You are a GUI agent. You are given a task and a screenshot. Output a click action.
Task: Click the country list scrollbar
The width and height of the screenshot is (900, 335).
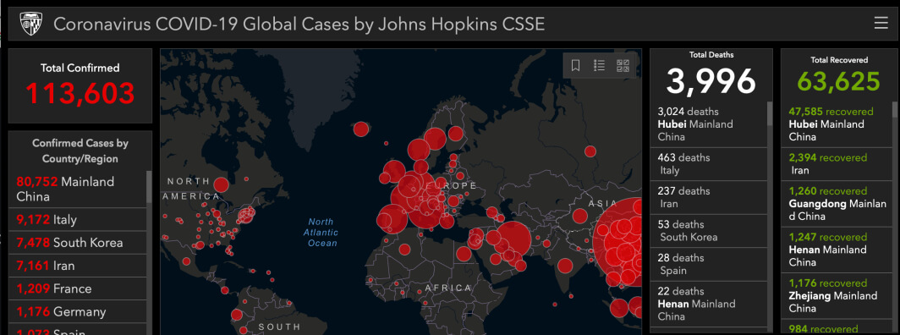149,187
